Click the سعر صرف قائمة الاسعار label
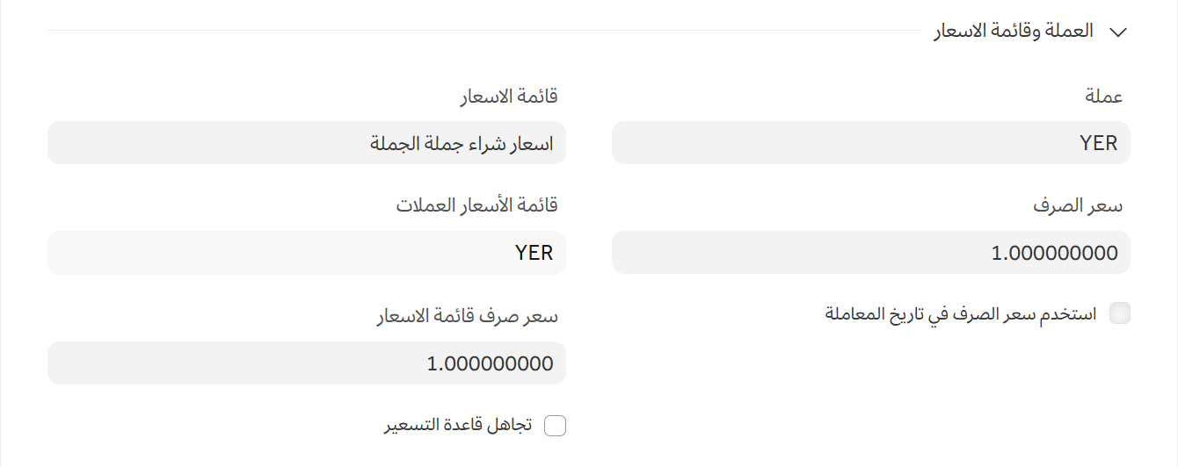 pos(468,316)
